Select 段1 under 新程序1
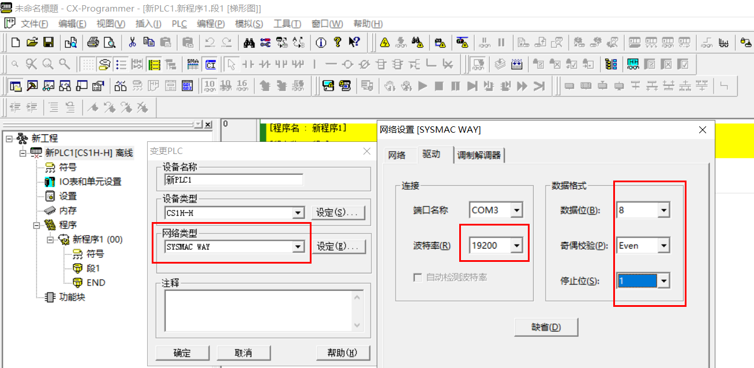This screenshot has width=754, height=368. pos(93,268)
